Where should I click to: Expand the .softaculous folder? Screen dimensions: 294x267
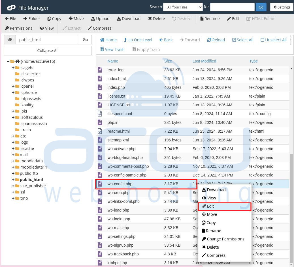[13, 117]
